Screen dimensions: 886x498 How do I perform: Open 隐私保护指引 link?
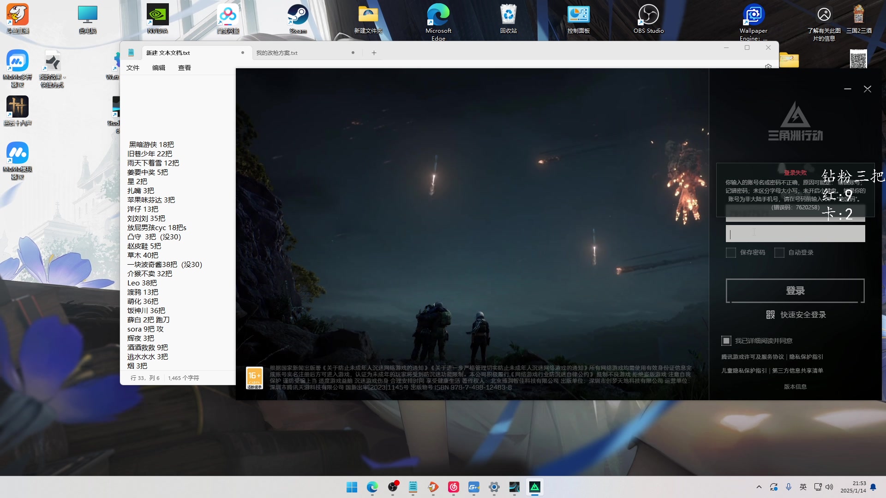click(x=806, y=357)
